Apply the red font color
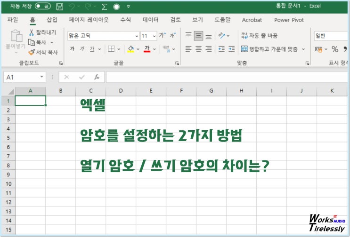The image size is (350, 237). [x=147, y=49]
